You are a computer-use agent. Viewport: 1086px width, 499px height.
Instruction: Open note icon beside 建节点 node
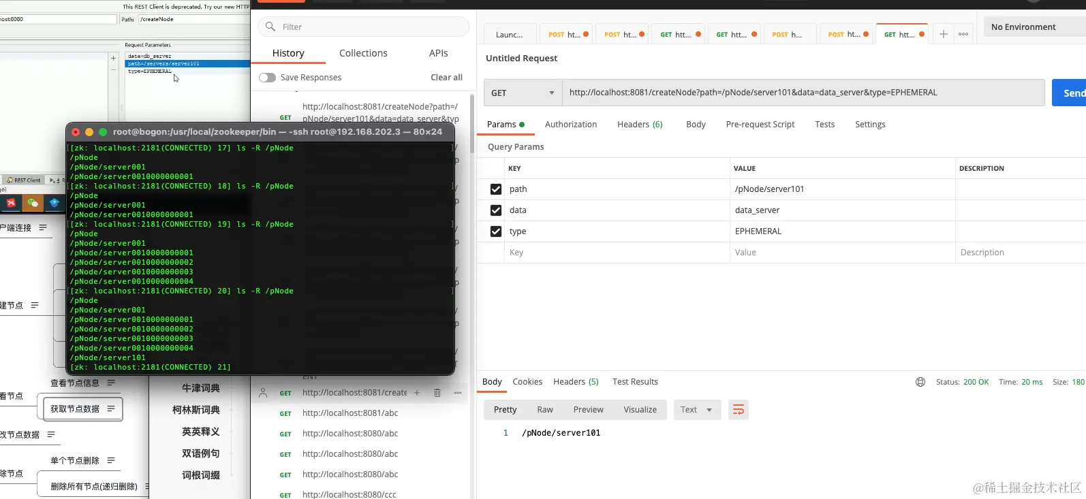coord(35,305)
